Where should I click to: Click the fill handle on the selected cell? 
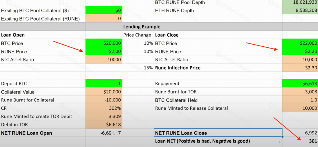282,137
